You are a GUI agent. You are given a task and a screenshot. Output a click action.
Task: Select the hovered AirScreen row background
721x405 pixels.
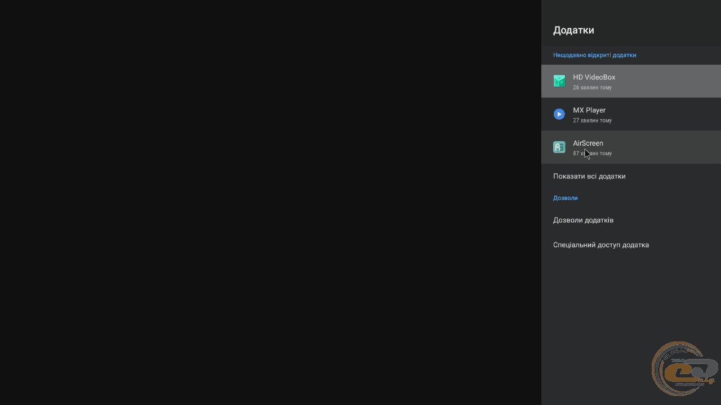(x=631, y=147)
